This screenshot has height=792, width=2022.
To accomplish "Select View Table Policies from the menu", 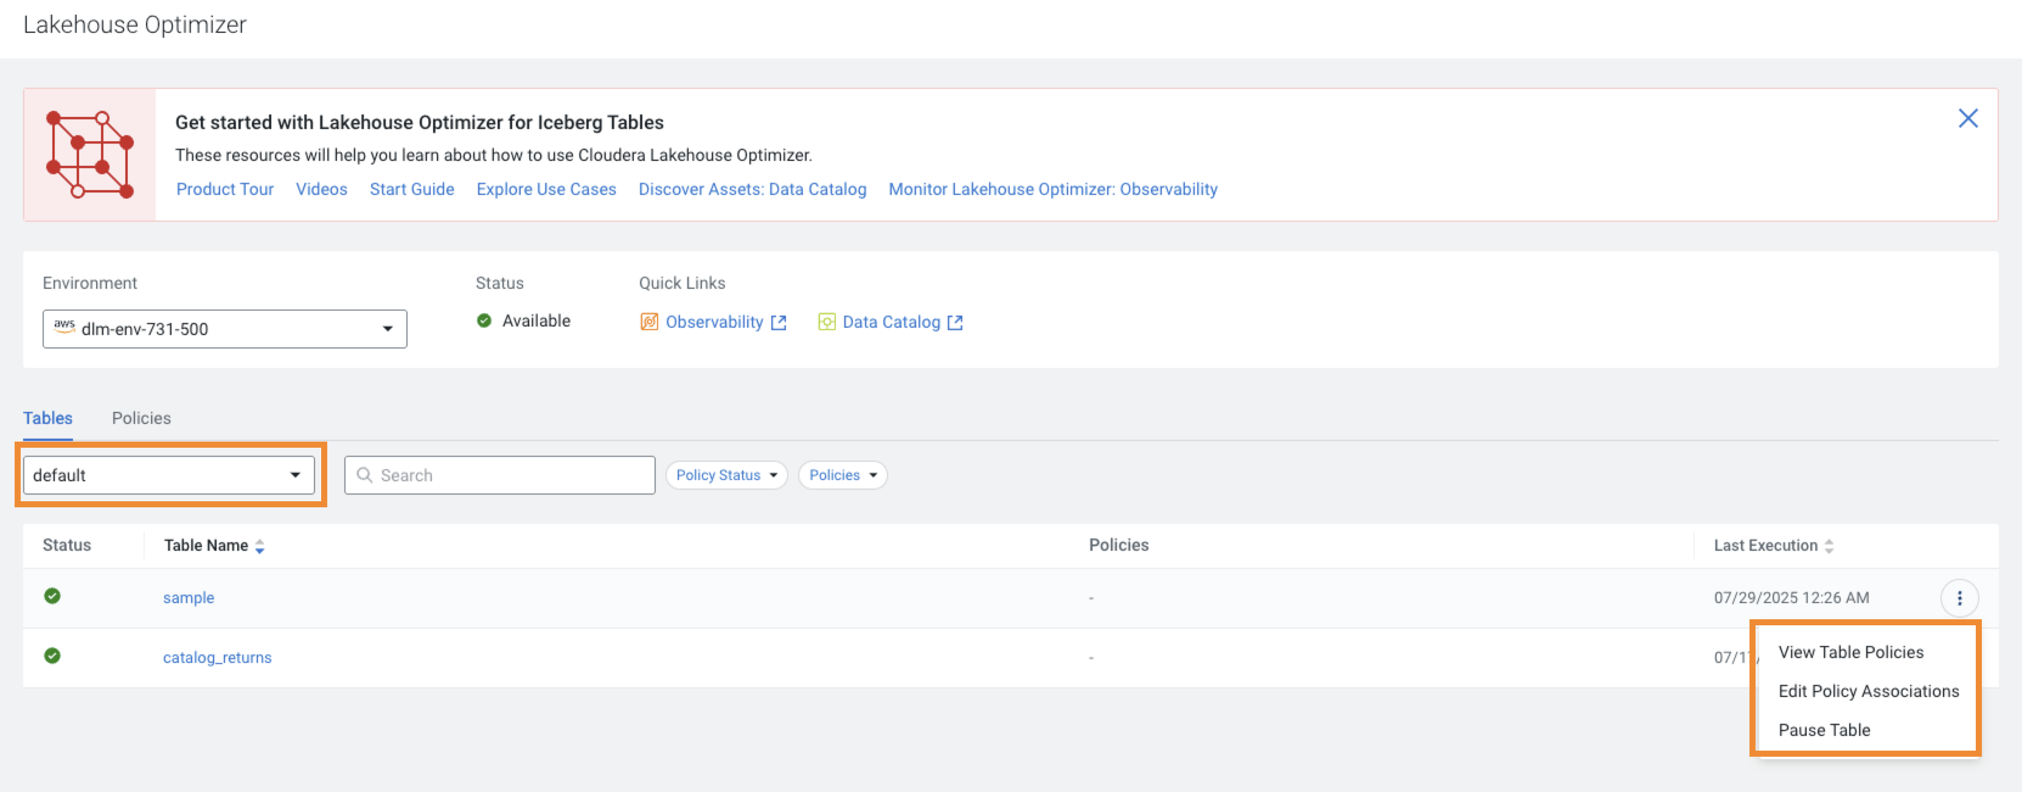I will click(1851, 651).
